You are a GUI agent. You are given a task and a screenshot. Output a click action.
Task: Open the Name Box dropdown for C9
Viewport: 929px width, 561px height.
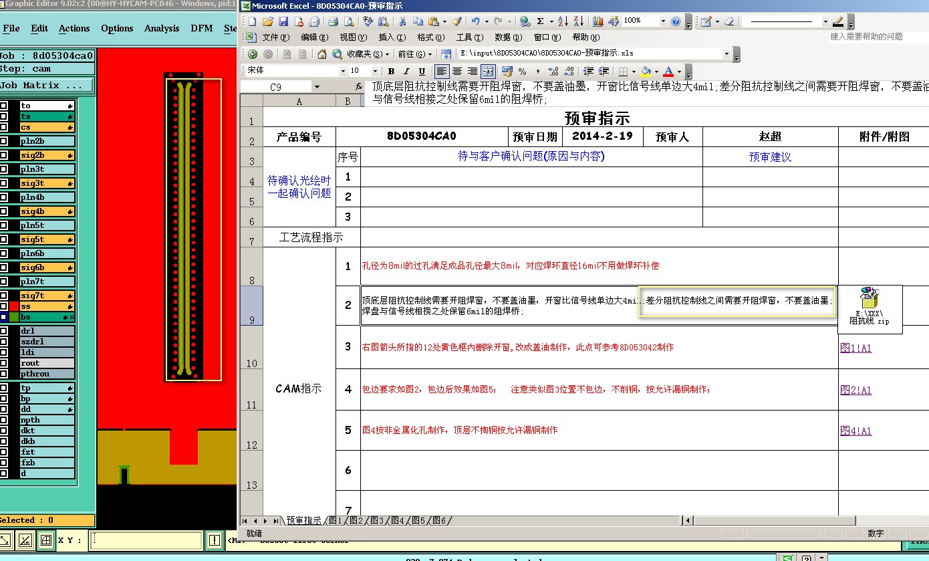pos(316,87)
